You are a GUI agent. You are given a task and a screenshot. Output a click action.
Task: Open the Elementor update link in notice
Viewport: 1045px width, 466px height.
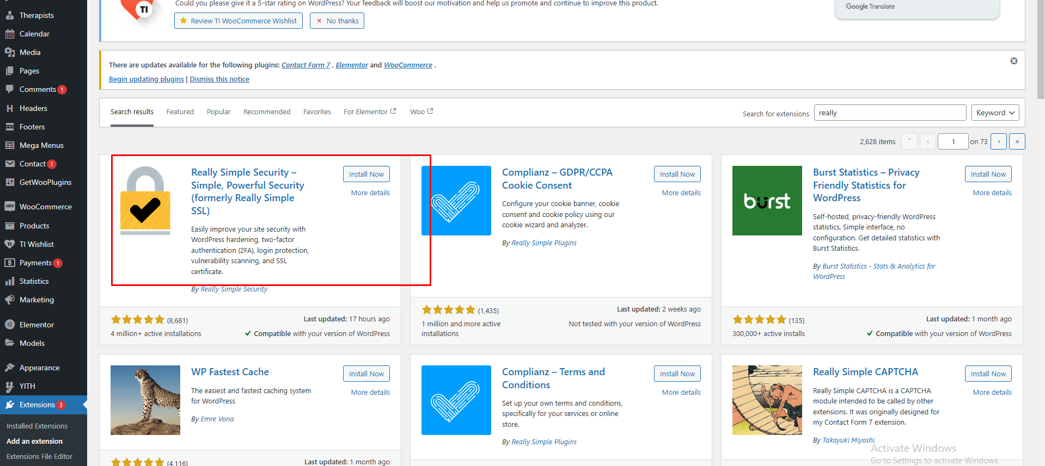coord(352,65)
